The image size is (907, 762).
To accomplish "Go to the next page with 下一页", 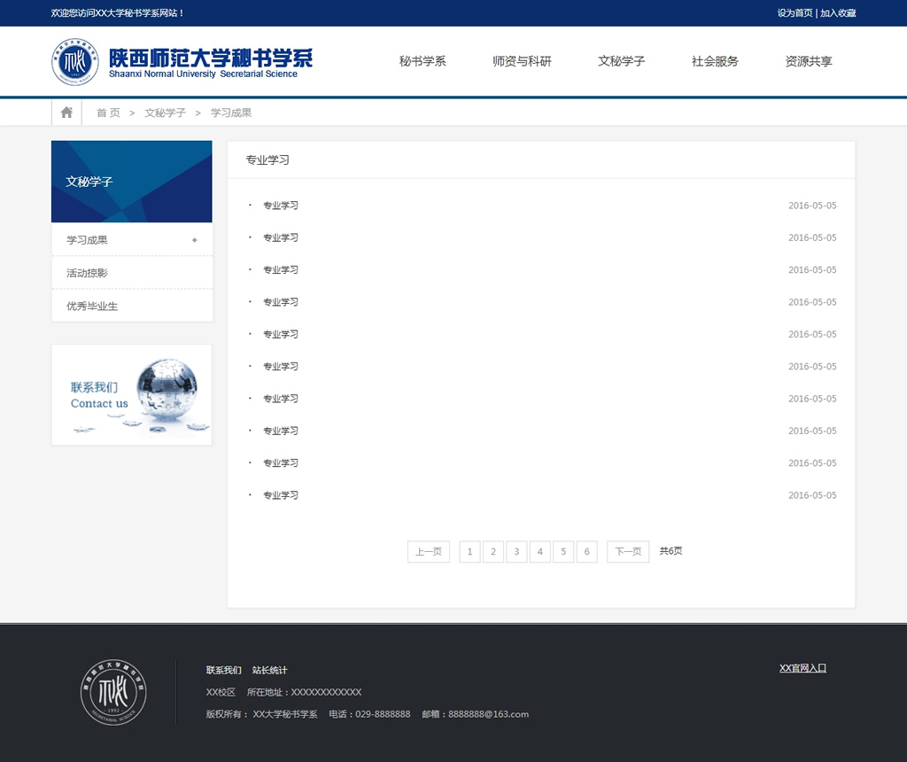I will (628, 552).
